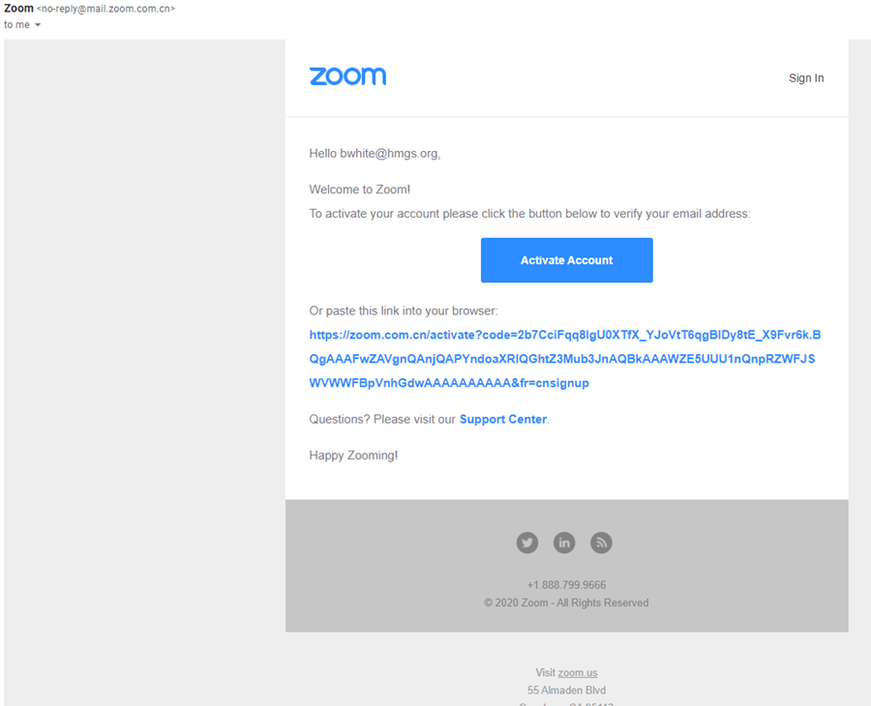Viewport: 871px width, 706px height.
Task: Click the Sign In link
Action: click(x=806, y=78)
